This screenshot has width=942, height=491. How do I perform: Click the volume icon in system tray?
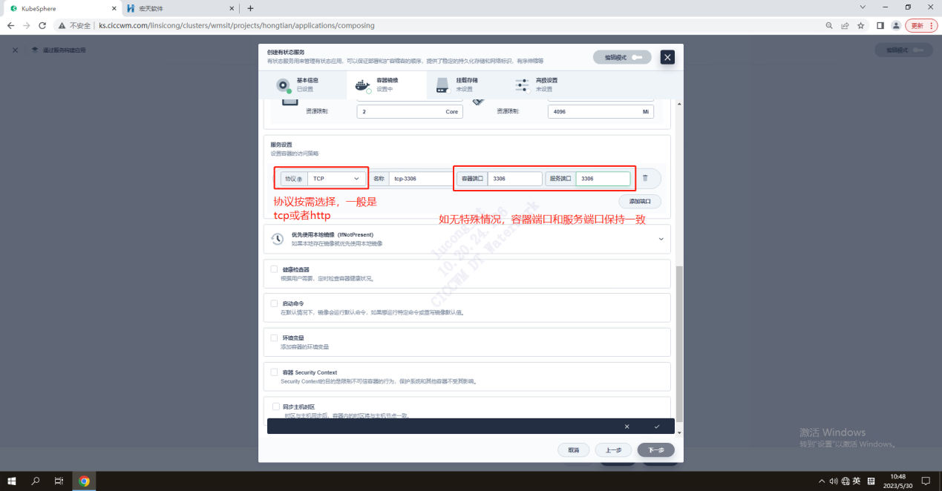click(834, 481)
